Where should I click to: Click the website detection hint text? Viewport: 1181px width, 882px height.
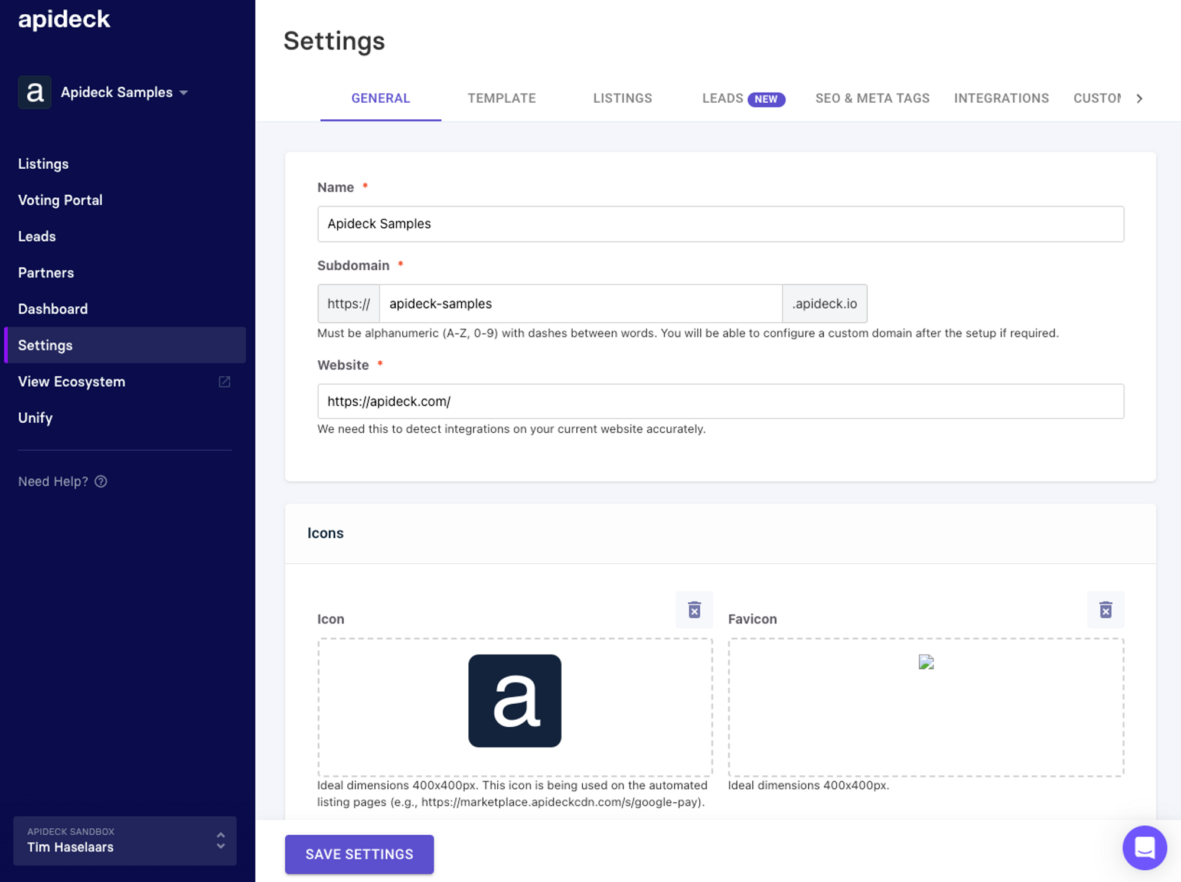point(511,429)
